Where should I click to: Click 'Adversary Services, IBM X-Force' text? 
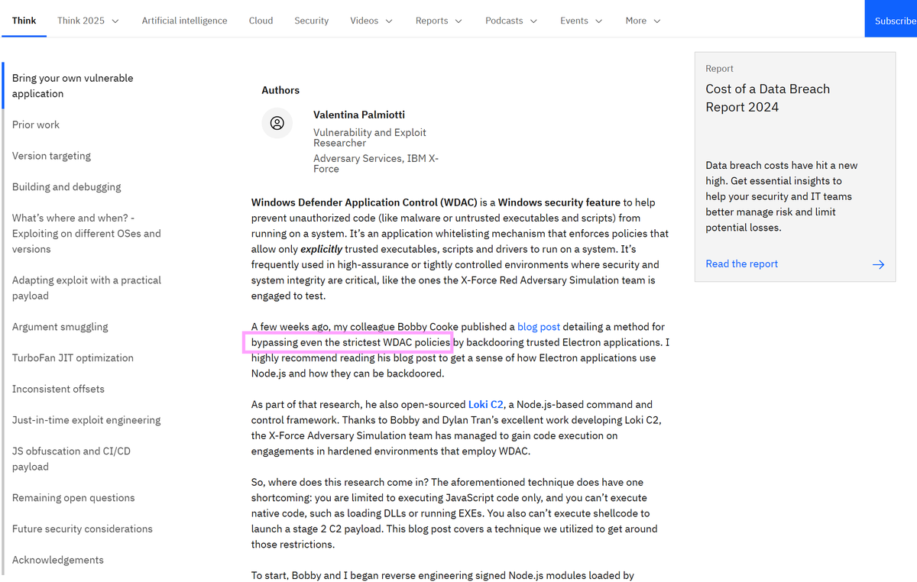[x=376, y=163]
